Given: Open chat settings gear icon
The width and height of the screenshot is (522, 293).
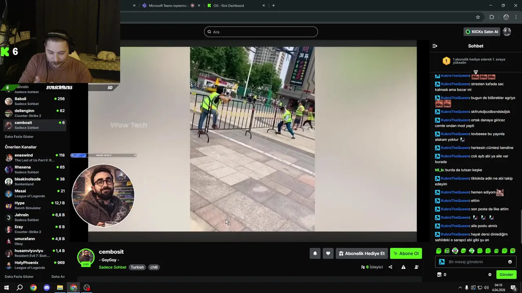Looking at the screenshot, I should point(490,275).
